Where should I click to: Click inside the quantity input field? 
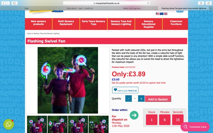click(x=135, y=98)
